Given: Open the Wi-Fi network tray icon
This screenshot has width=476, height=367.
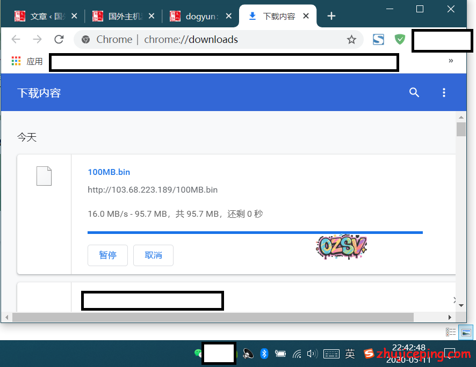Looking at the screenshot, I should 297,354.
